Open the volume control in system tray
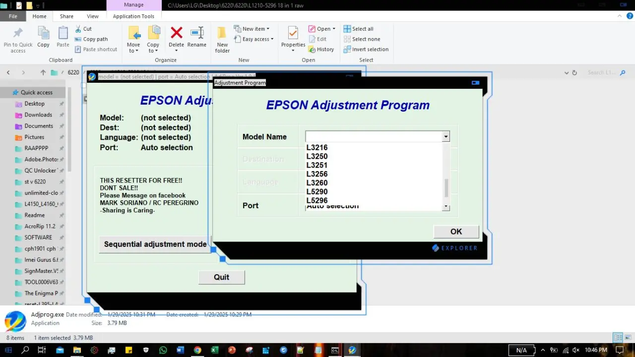Screen dimensions: 635x357 point(576,350)
